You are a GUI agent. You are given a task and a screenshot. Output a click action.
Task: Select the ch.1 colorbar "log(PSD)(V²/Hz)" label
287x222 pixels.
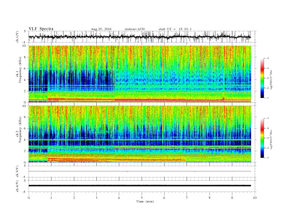coord(271,79)
